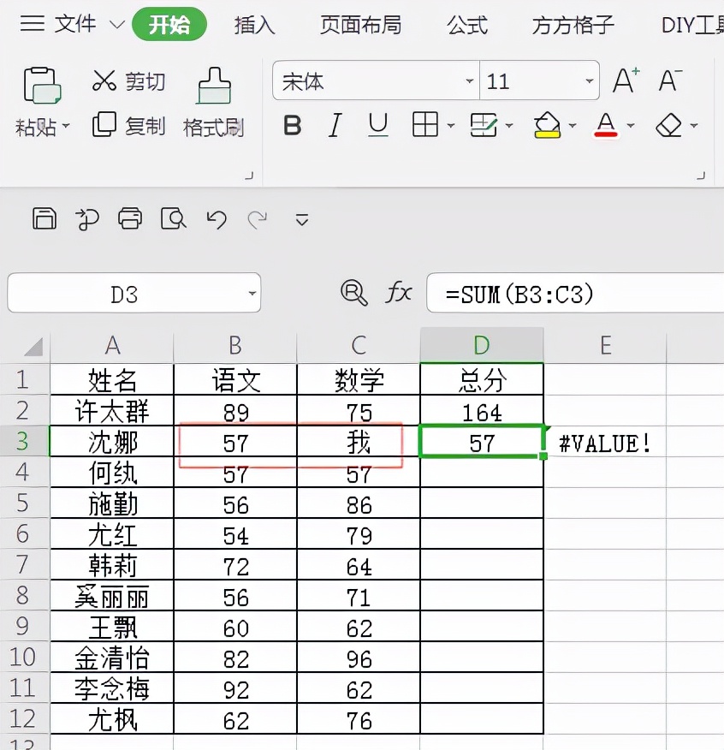Apply yellow fill color bucket

click(x=547, y=125)
